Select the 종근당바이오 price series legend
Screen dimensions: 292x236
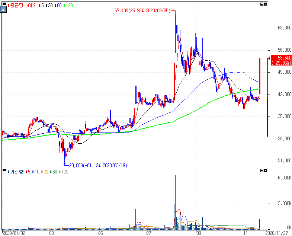point(22,6)
